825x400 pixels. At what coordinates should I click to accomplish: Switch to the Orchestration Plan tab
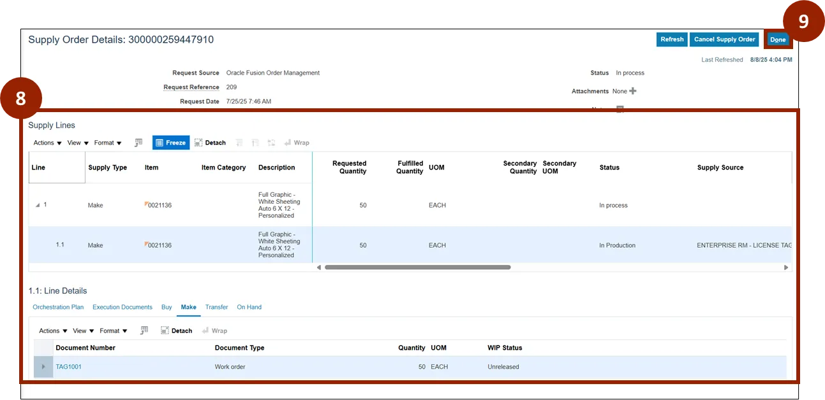pyautogui.click(x=58, y=307)
